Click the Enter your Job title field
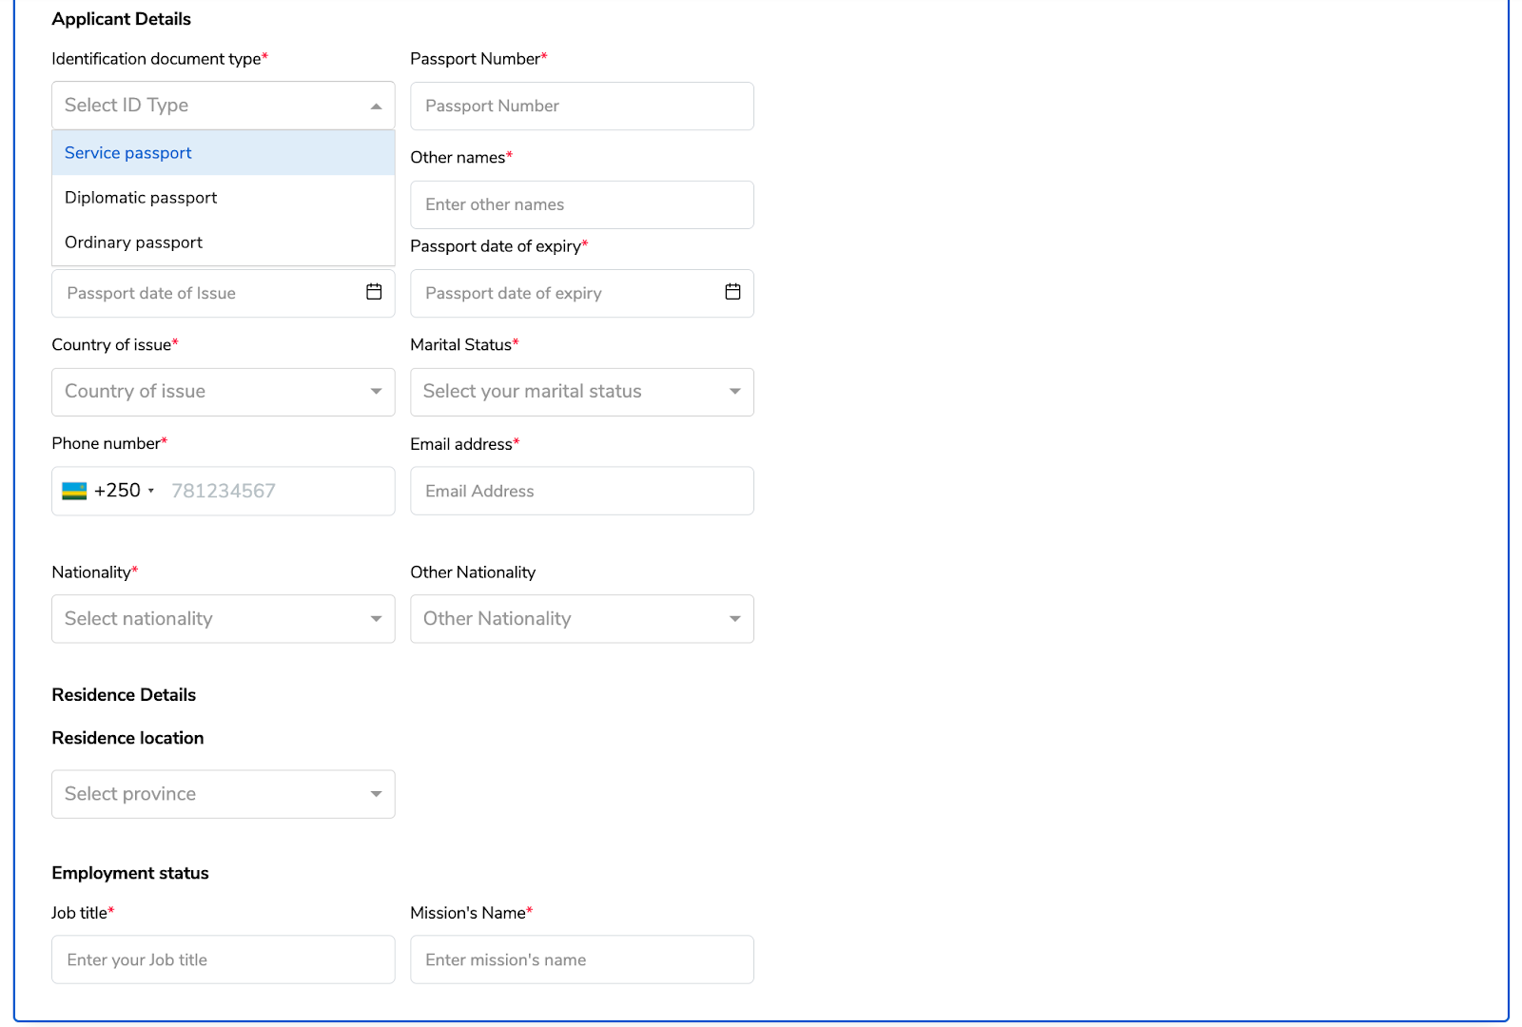This screenshot has height=1027, width=1522. pyautogui.click(x=223, y=959)
